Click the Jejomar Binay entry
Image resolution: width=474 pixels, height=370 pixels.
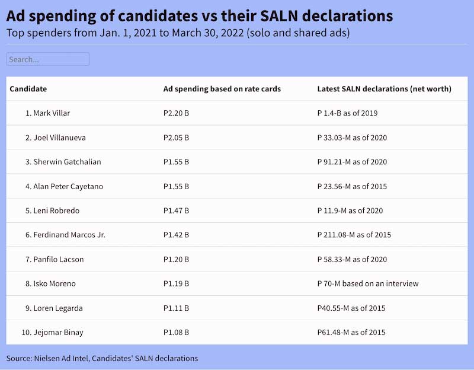click(x=52, y=332)
